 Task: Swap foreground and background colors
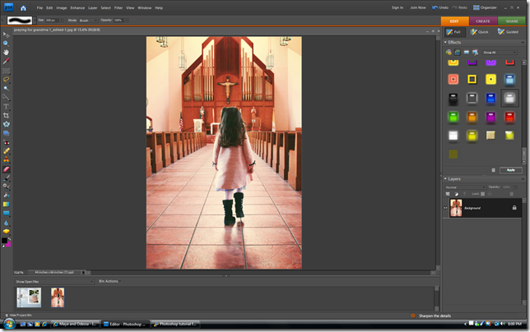[x=10, y=238]
